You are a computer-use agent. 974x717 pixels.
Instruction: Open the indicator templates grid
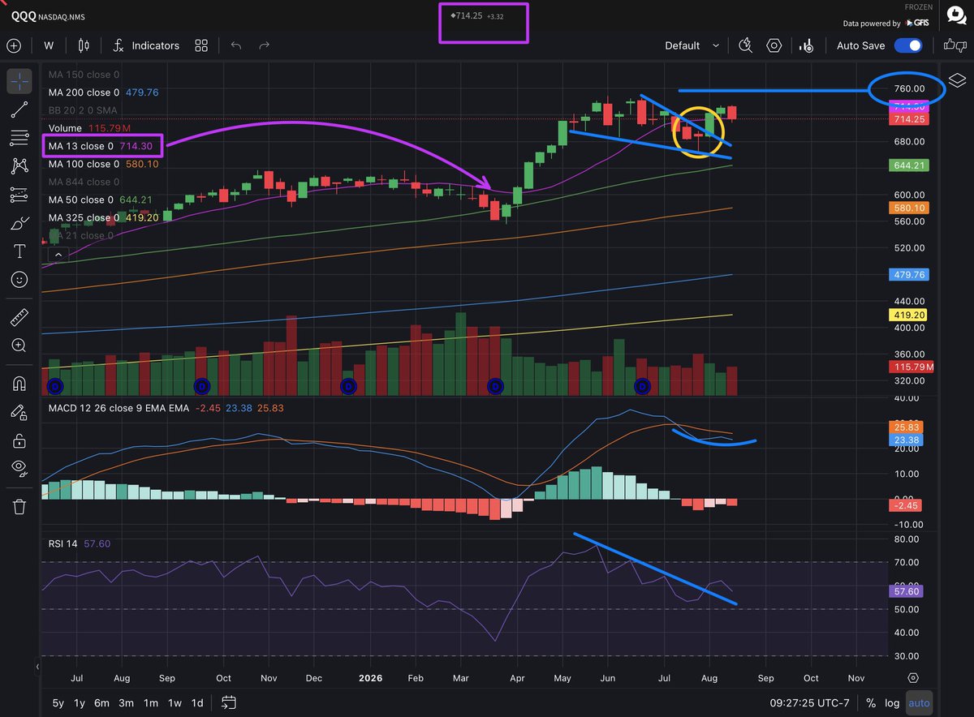click(x=201, y=45)
